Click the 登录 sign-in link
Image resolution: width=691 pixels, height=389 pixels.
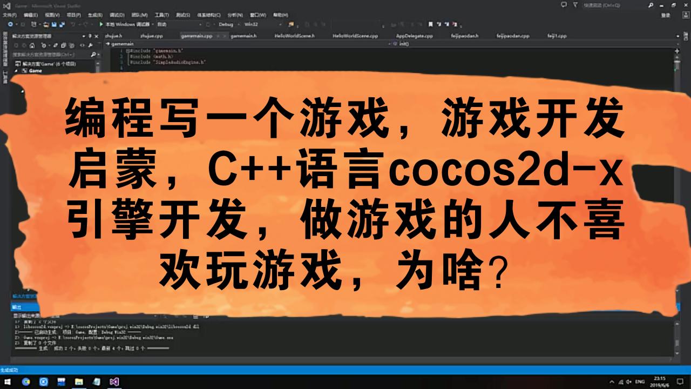[x=666, y=15]
